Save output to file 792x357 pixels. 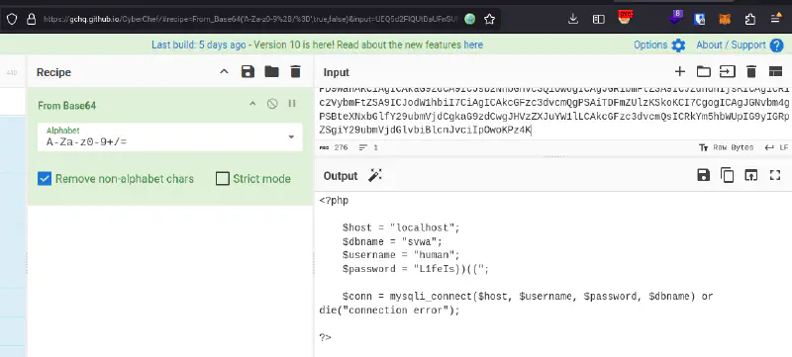click(x=703, y=175)
